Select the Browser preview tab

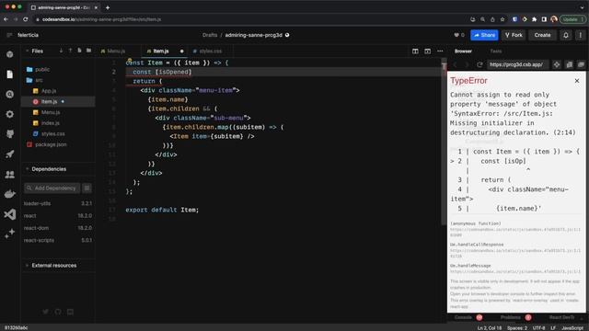[463, 51]
